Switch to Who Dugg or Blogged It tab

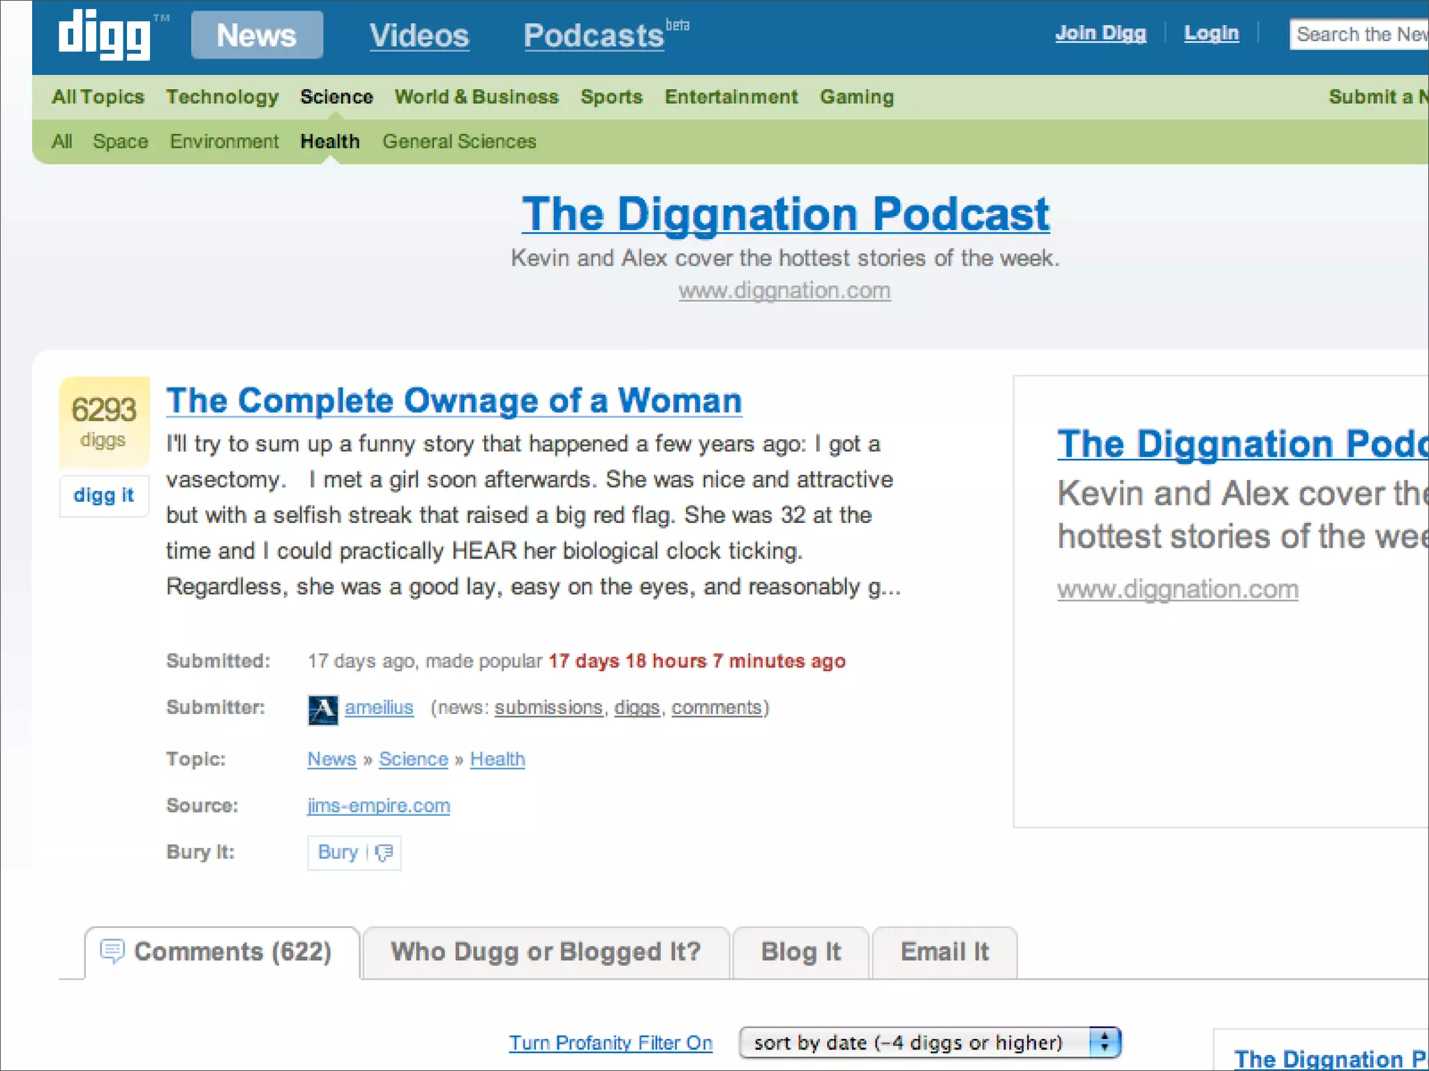[x=546, y=952]
